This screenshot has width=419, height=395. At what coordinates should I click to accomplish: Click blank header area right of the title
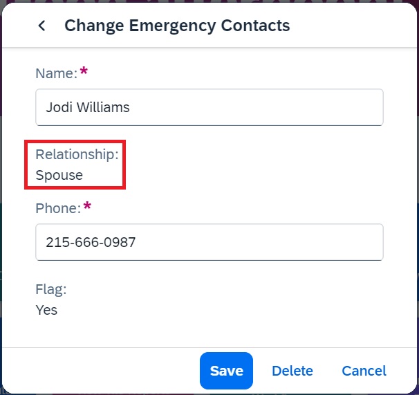[x=353, y=26]
